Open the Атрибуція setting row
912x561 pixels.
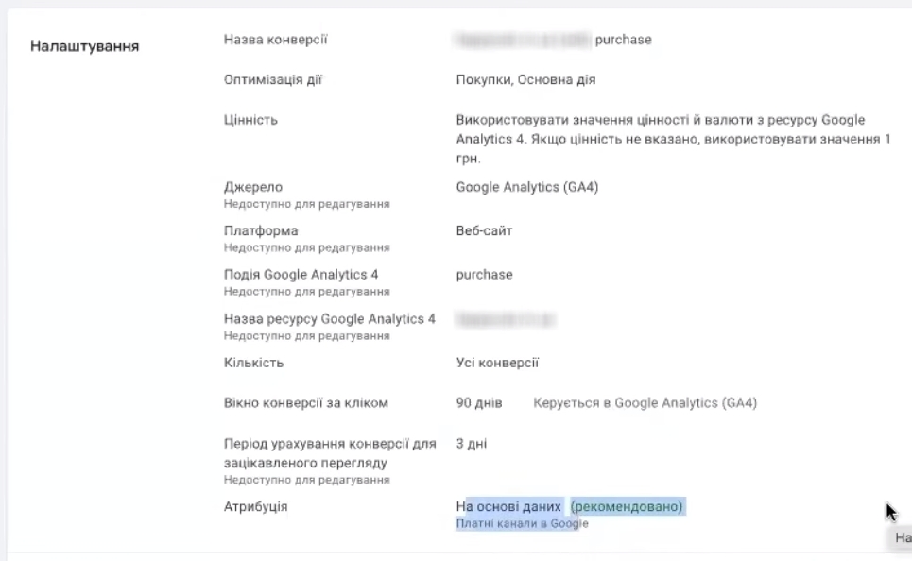point(255,507)
